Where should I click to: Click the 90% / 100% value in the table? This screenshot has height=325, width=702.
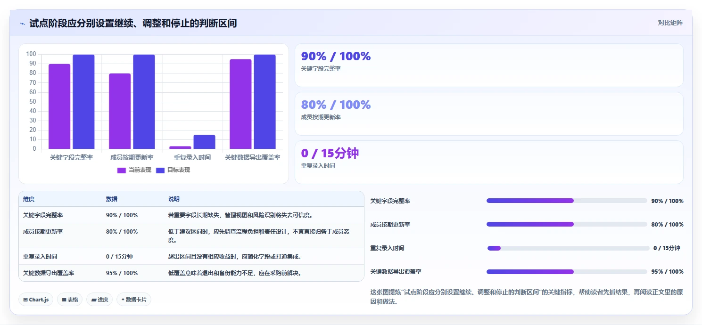122,215
